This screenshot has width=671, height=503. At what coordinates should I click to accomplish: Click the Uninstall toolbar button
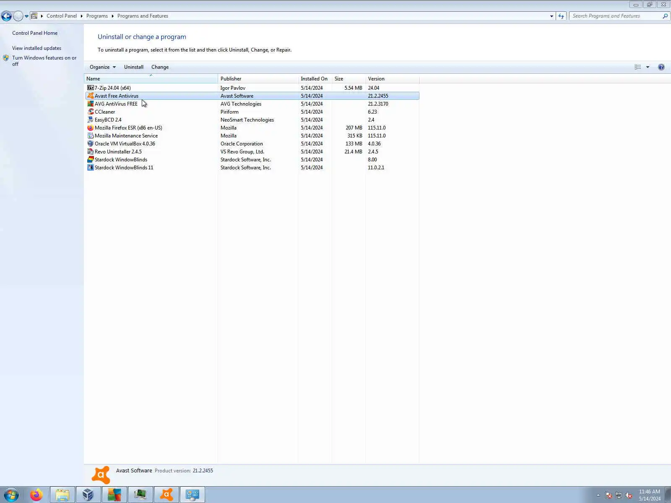[x=134, y=67]
